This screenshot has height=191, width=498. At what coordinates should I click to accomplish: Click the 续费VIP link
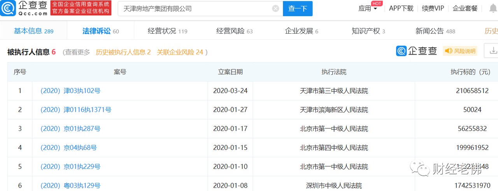[x=433, y=9]
